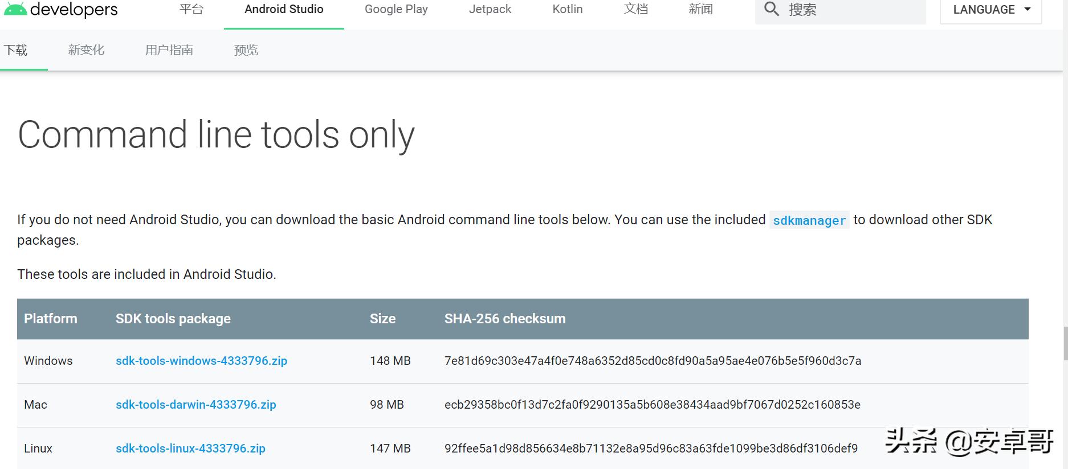Open the Jetpack nav item
The height and width of the screenshot is (469, 1068).
coord(490,9)
